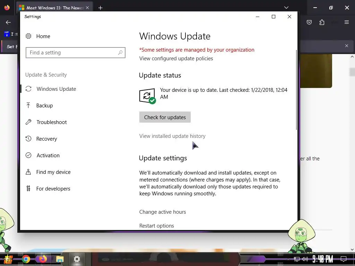Image resolution: width=355 pixels, height=266 pixels.
Task: Click the managed by your organization notice
Action: pyautogui.click(x=197, y=50)
